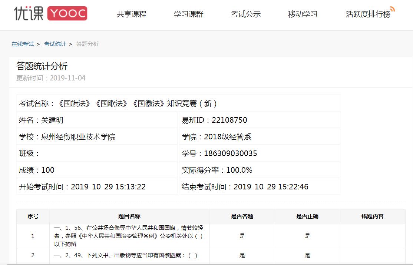Click the 是否答题 column header
Screen dimensions: 413x265
click(242, 216)
